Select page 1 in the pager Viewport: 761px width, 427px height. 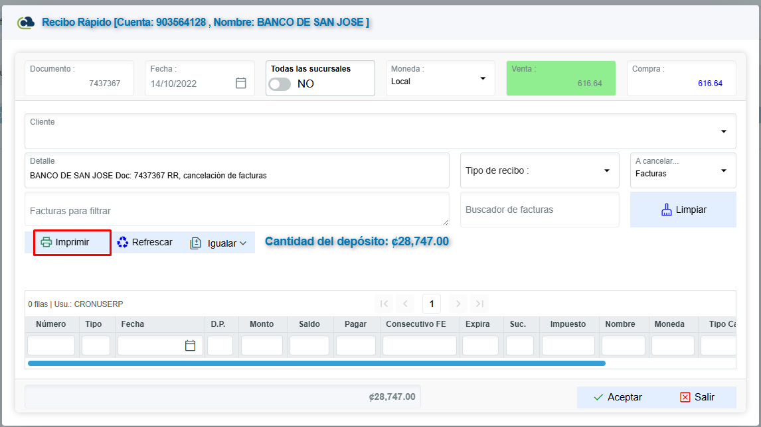432,304
